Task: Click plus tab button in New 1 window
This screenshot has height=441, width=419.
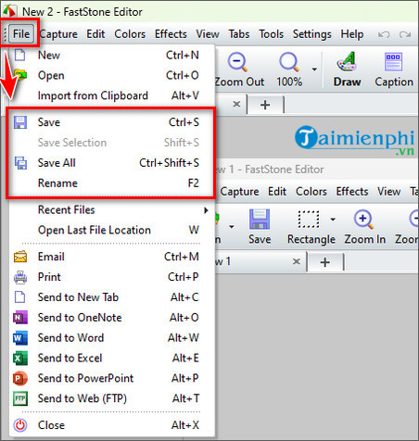Action: pyautogui.click(x=325, y=262)
